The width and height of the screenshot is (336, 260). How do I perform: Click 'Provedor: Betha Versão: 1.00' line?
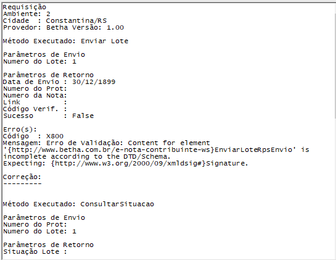click(64, 27)
